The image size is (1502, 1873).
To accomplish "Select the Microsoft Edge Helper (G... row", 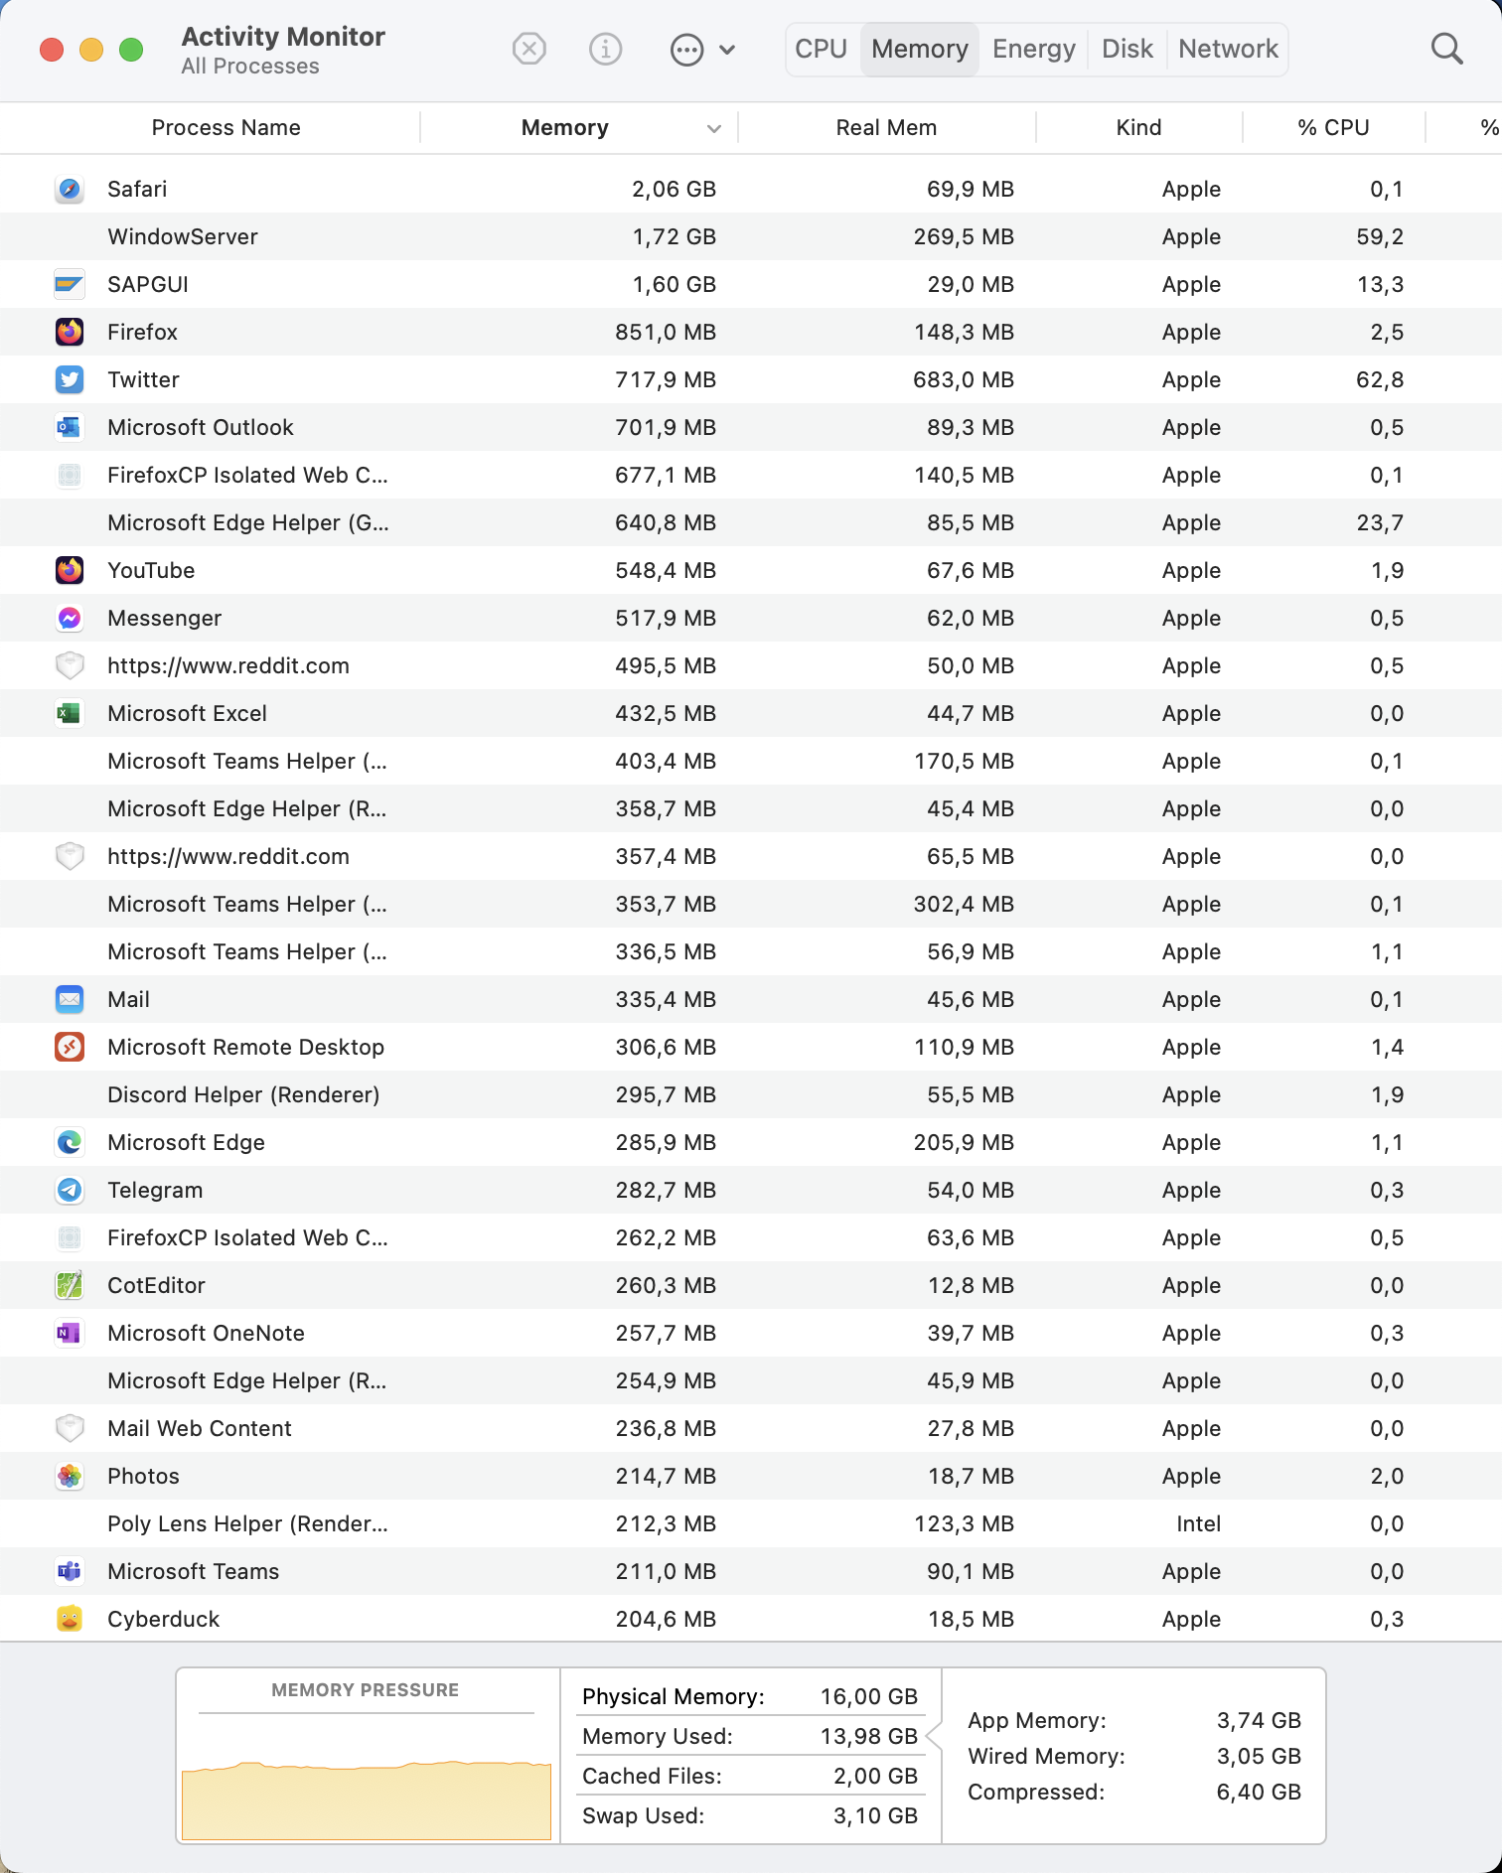I will [751, 522].
